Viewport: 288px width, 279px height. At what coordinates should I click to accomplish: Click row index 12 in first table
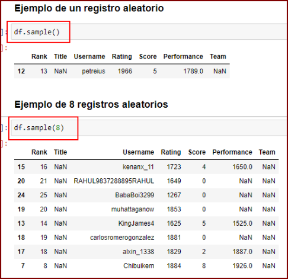point(21,71)
